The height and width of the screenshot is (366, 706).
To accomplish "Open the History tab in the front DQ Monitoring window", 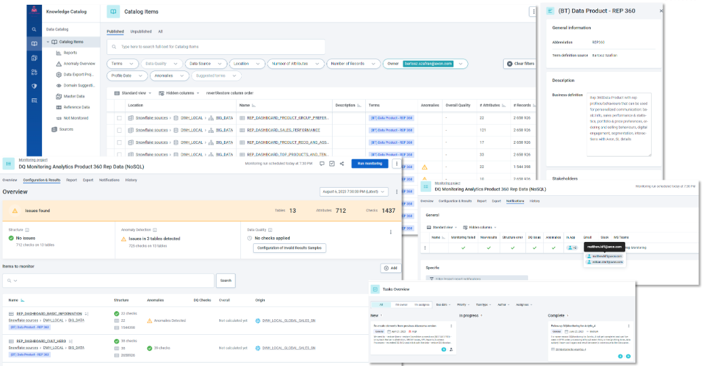I will (x=131, y=180).
